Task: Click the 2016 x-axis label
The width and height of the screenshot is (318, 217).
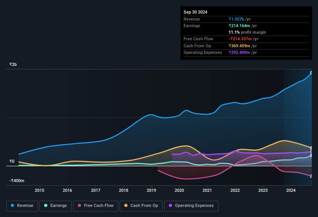Action: 67,190
